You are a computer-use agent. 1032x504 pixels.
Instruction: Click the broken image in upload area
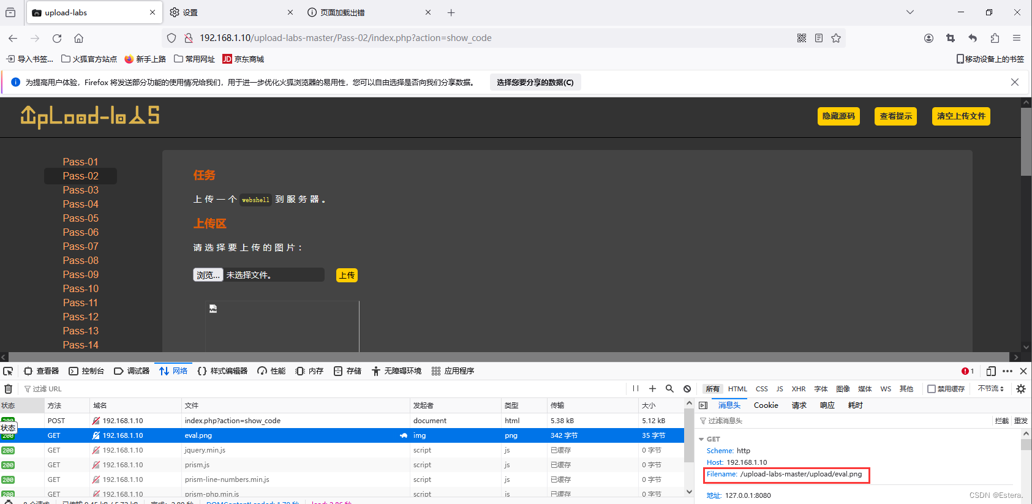pyautogui.click(x=213, y=309)
